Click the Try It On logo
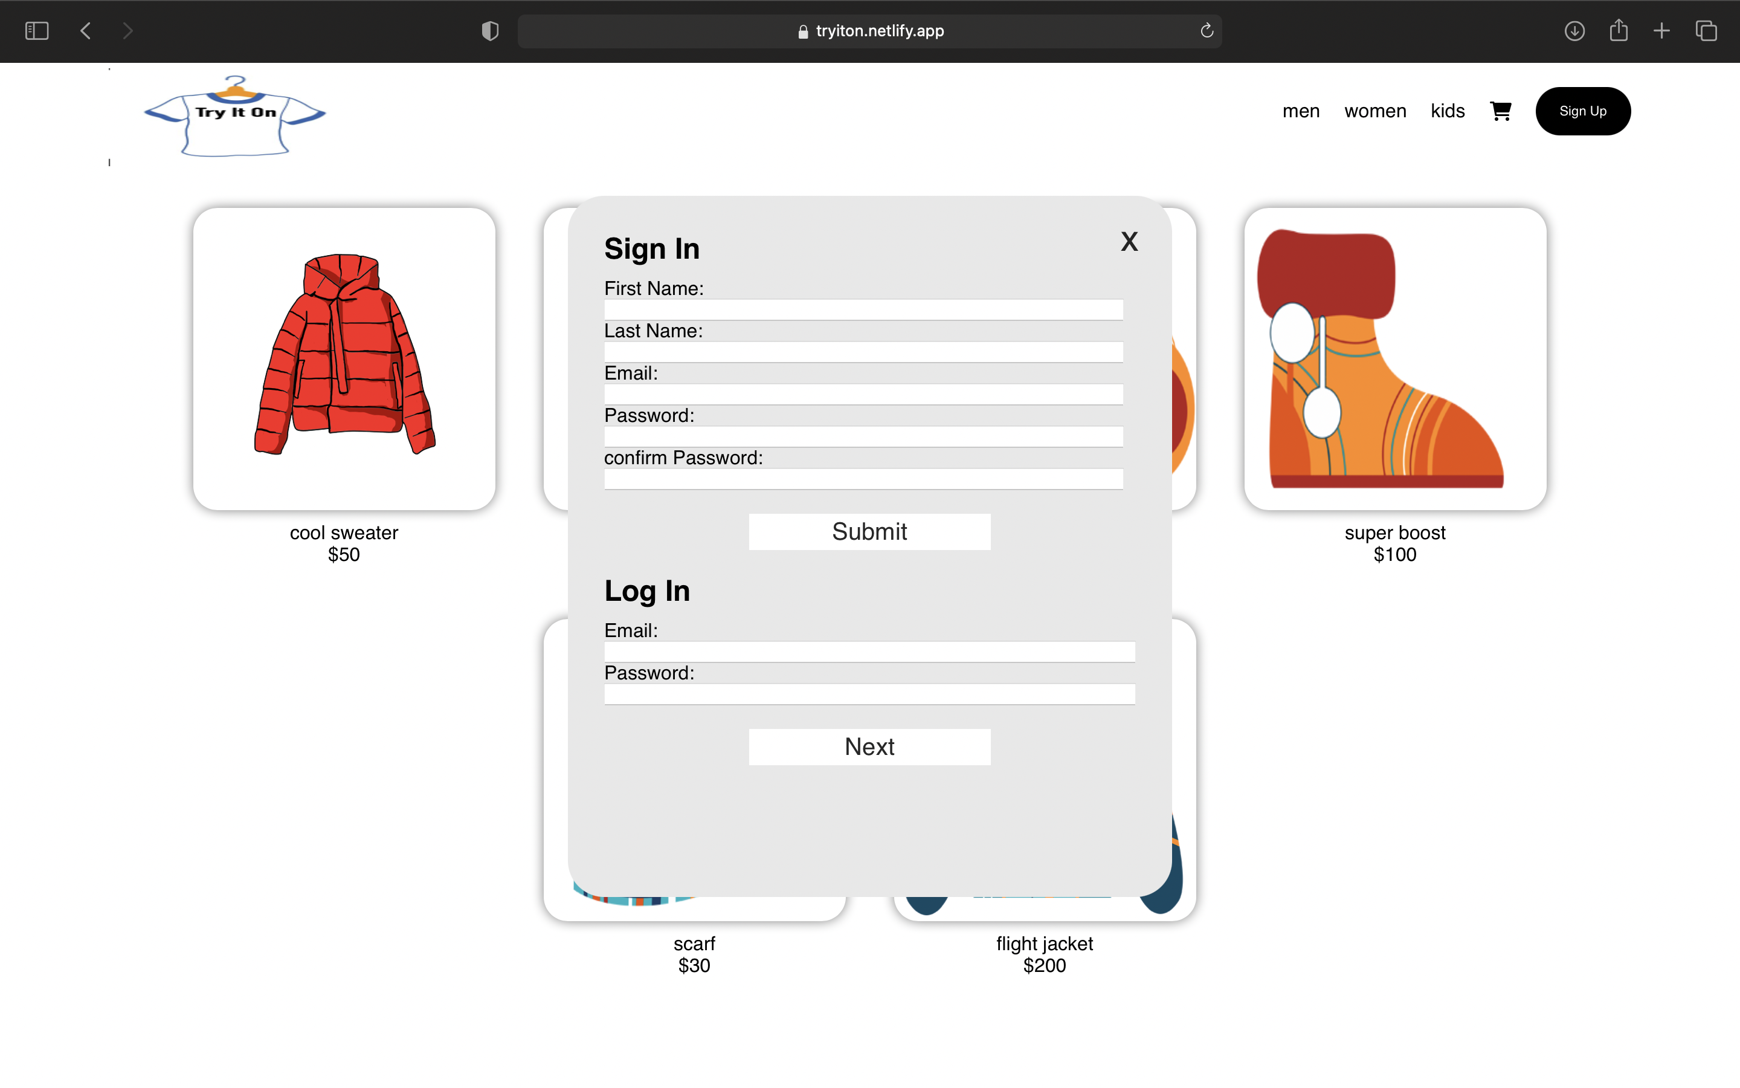Image resolution: width=1740 pixels, height=1088 pixels. [x=235, y=116]
